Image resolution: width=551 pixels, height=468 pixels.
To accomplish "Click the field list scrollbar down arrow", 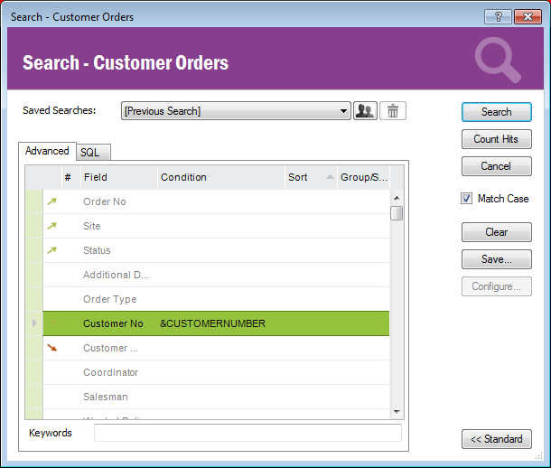I will click(397, 411).
